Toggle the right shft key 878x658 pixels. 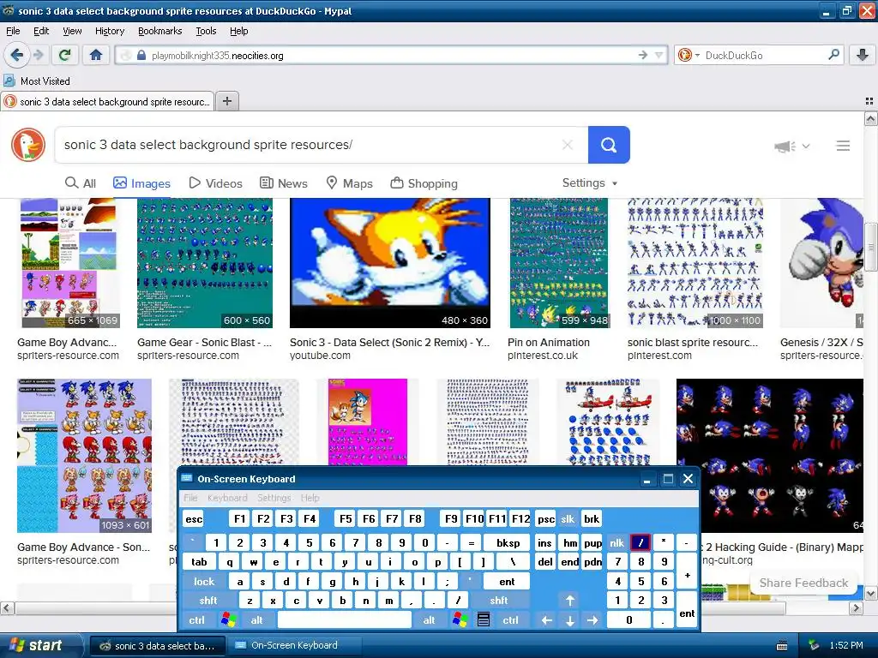tap(499, 601)
